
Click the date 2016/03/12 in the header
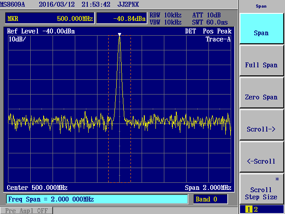(x=57, y=4)
